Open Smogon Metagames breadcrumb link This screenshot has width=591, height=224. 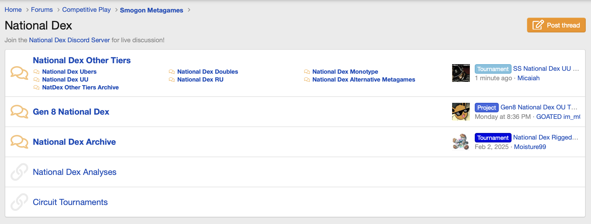tap(151, 10)
